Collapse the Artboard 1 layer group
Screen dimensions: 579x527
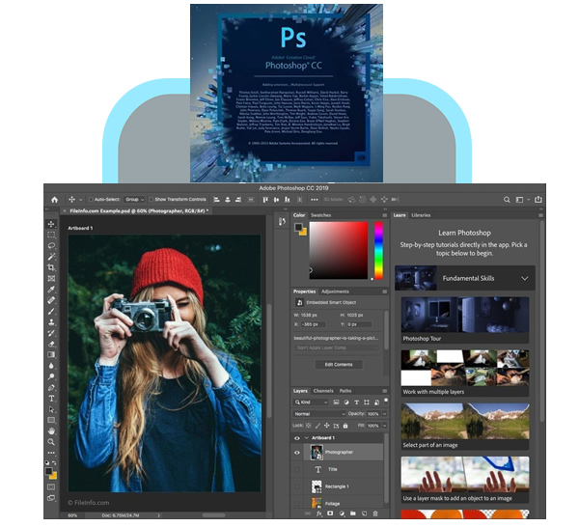306,437
